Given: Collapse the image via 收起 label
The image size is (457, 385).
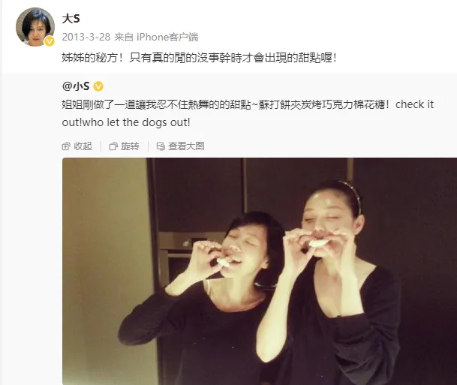Looking at the screenshot, I should coord(83,146).
